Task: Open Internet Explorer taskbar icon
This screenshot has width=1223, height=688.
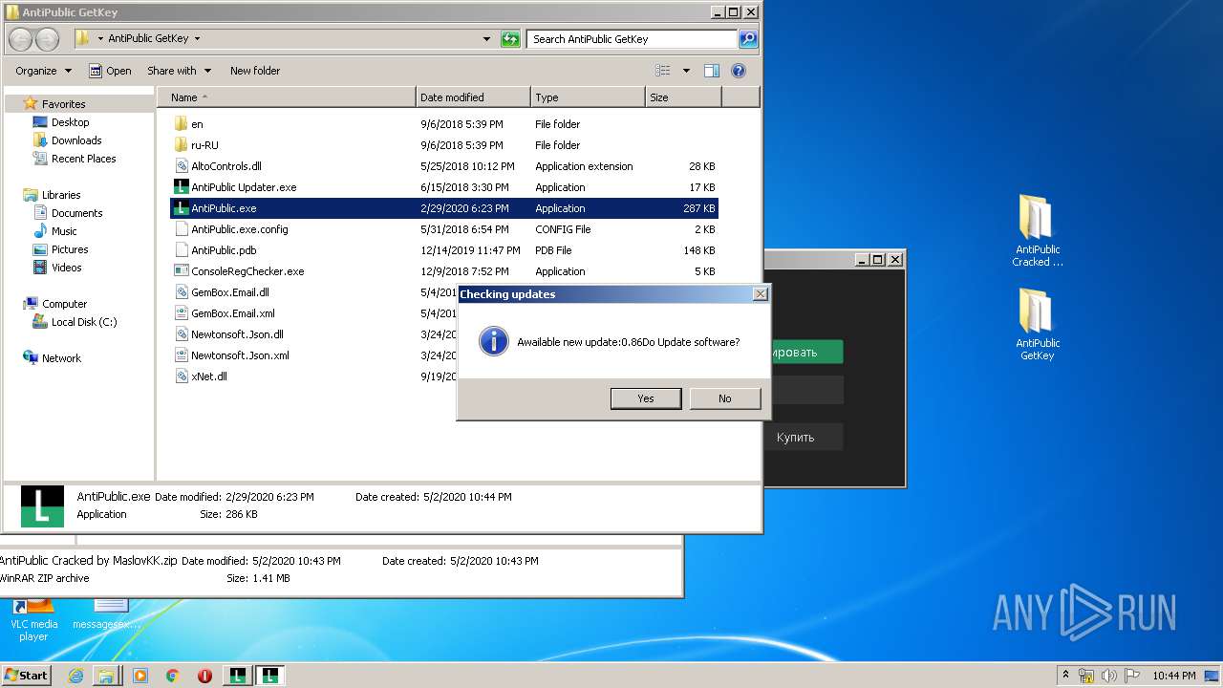Action: pyautogui.click(x=75, y=676)
